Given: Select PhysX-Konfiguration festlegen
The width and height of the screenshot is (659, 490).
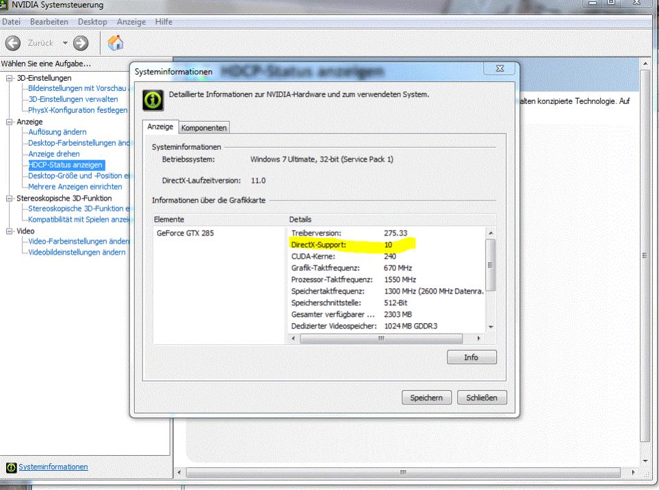Looking at the screenshot, I should [x=78, y=110].
